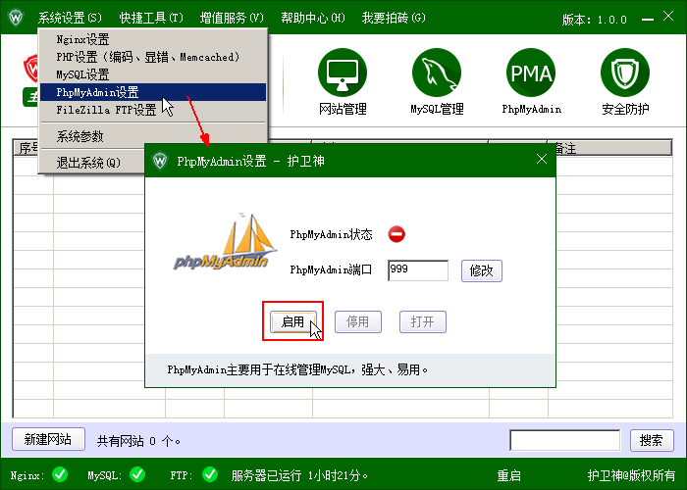Open the 系统设置(S) menu

[x=70, y=18]
